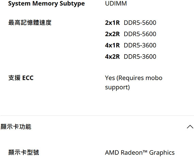Click the divider line above 顯示卡功能
This screenshot has width=194, height=166.
click(97, 116)
